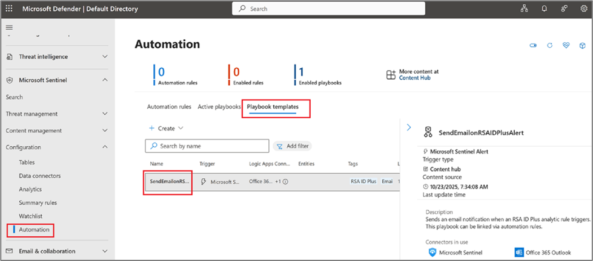The width and height of the screenshot is (593, 261).
Task: Open the health heart icon
Action: point(566,45)
